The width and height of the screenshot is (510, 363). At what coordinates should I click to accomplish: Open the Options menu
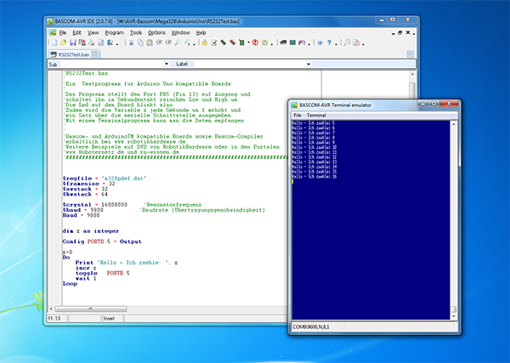click(156, 32)
